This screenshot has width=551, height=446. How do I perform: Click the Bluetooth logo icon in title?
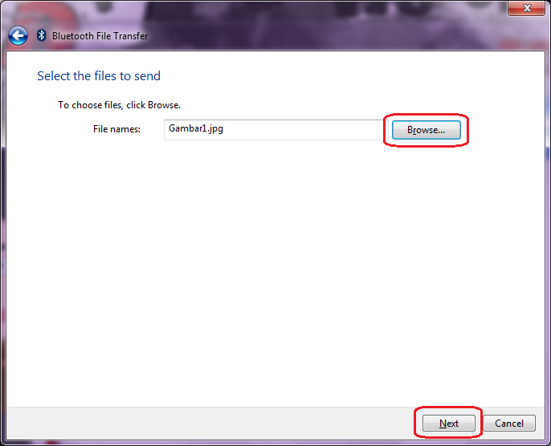pyautogui.click(x=42, y=35)
